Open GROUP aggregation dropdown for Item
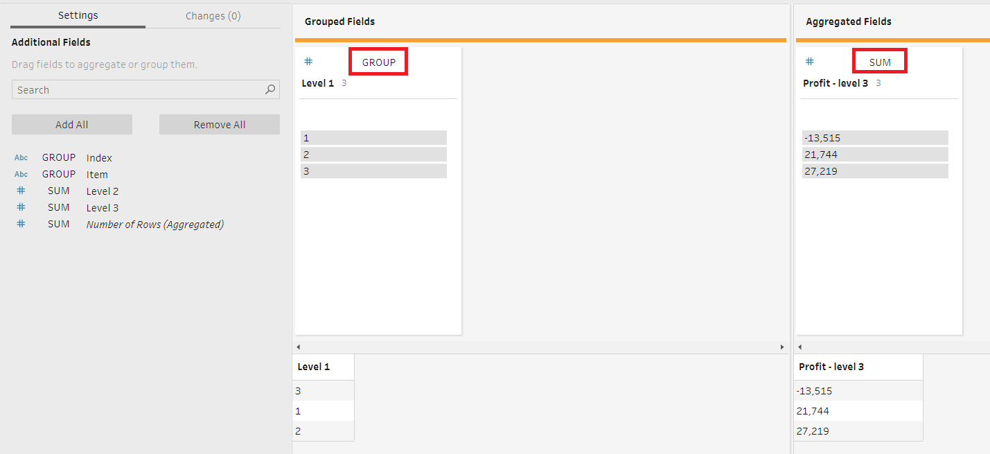The width and height of the screenshot is (990, 454). pos(59,175)
